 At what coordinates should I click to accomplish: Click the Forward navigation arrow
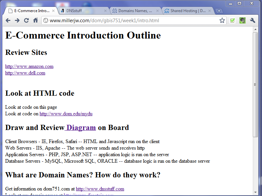pos(17,21)
